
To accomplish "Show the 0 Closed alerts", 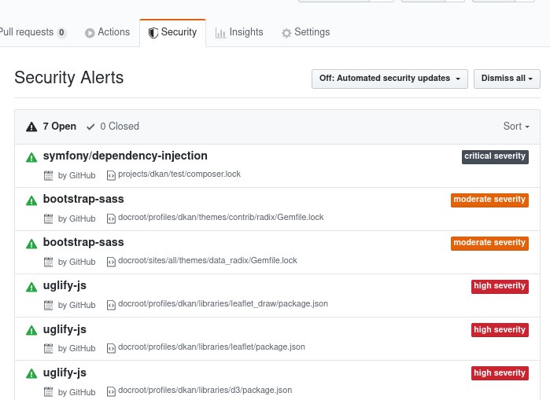I will coord(113,126).
